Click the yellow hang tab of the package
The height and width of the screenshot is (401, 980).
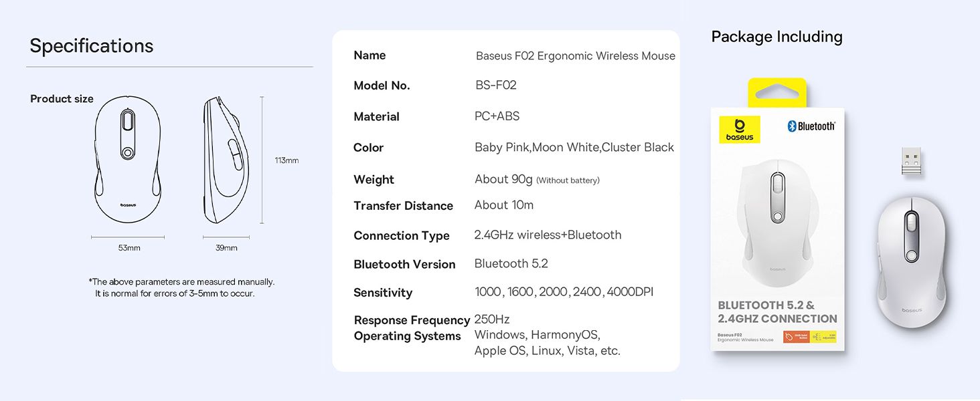777,92
